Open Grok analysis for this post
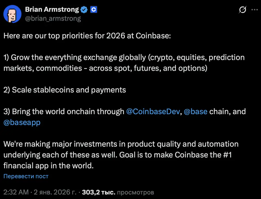 [242, 9]
